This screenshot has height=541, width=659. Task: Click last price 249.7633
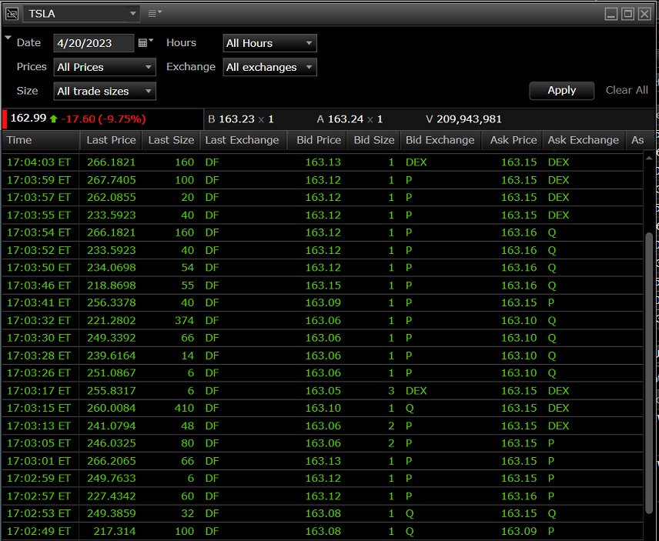point(112,478)
